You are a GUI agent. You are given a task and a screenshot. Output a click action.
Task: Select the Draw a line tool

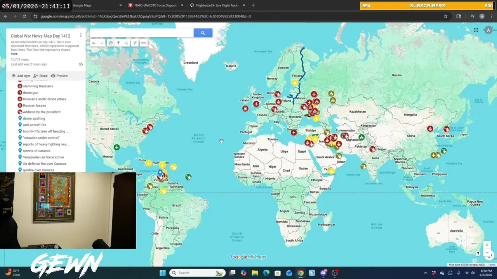click(x=127, y=43)
